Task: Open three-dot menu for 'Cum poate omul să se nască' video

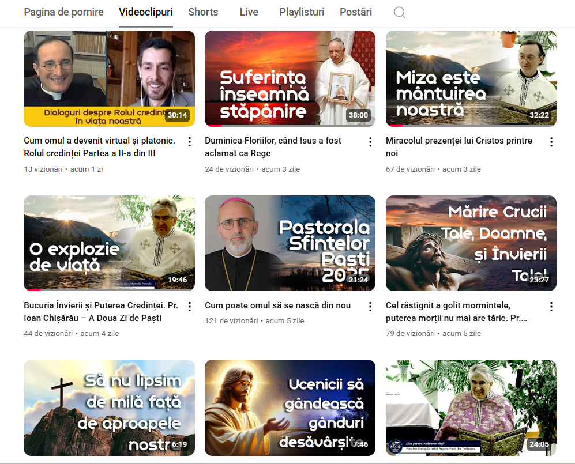Action: 370,307
